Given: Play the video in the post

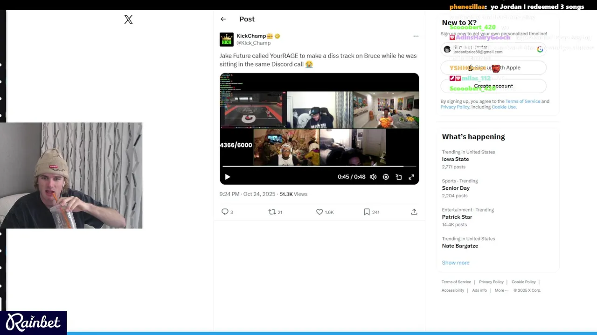Looking at the screenshot, I should point(227,177).
